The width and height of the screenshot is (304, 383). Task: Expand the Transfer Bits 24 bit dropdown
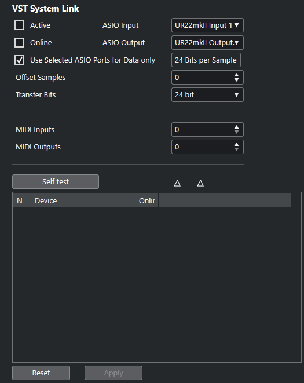207,94
